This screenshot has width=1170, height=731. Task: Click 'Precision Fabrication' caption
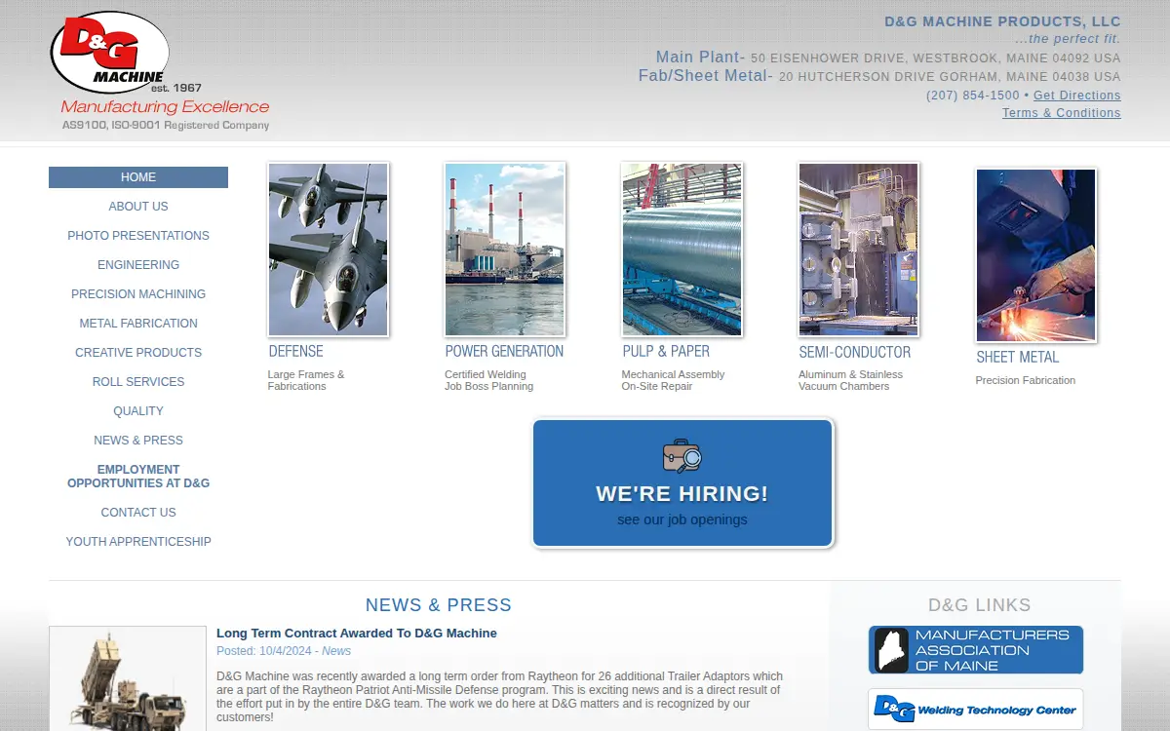click(x=1026, y=380)
